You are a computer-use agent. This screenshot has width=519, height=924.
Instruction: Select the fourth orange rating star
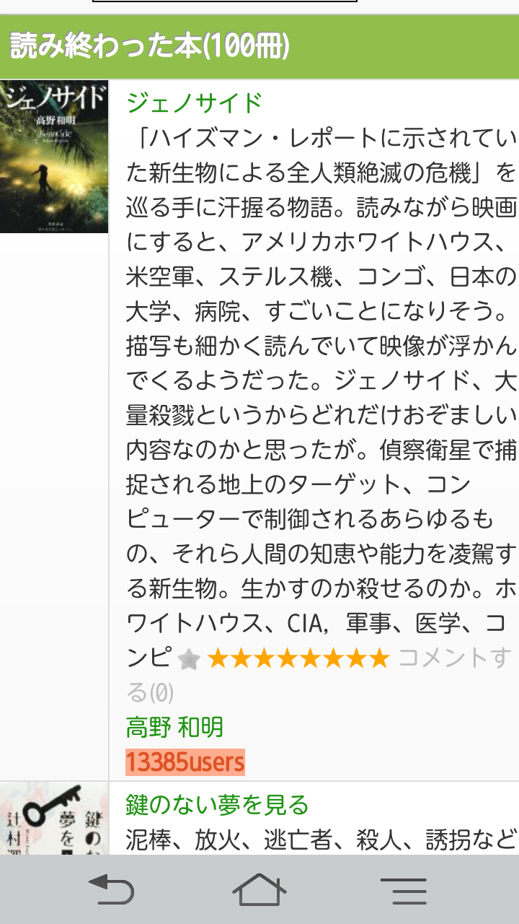click(287, 658)
